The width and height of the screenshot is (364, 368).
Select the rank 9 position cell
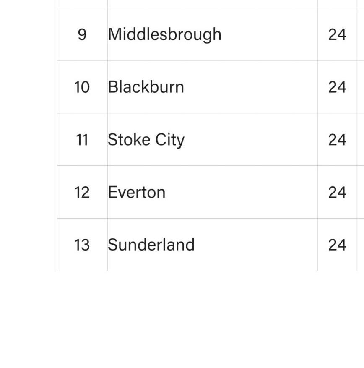click(82, 34)
